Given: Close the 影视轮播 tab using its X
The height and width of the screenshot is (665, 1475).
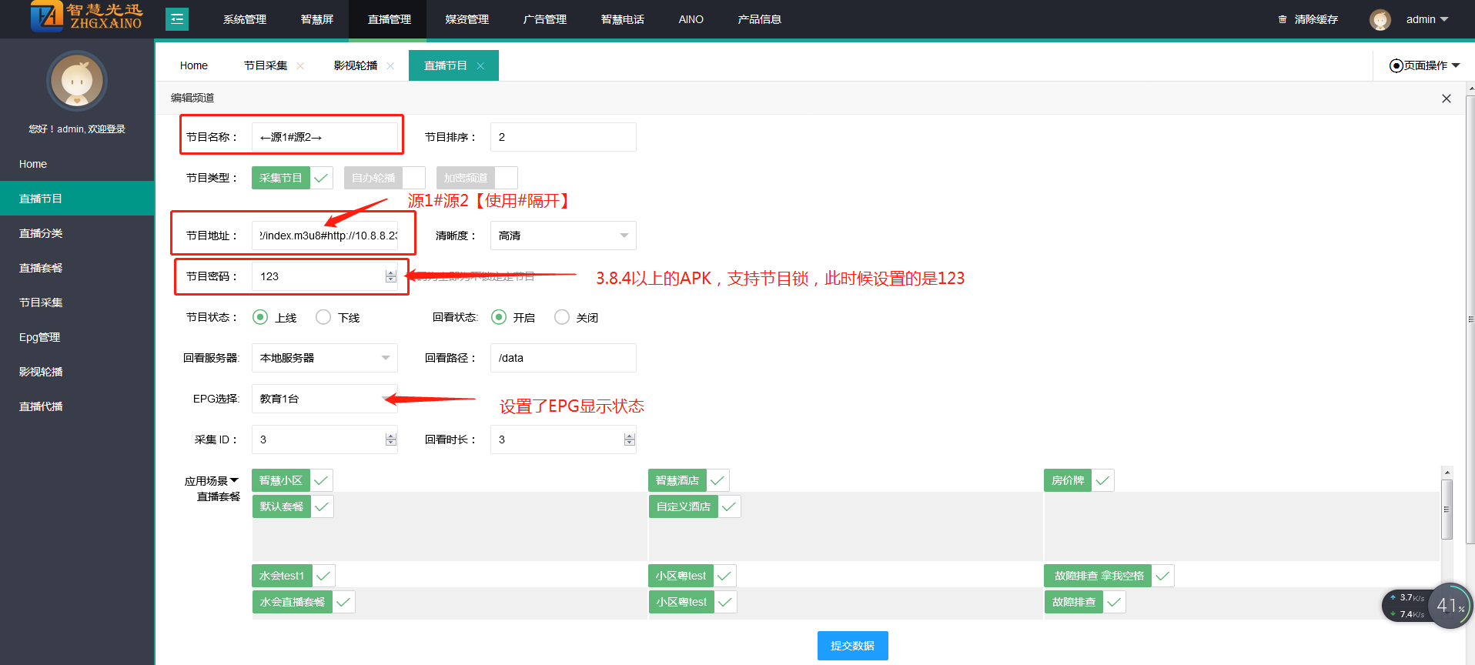Looking at the screenshot, I should (390, 66).
